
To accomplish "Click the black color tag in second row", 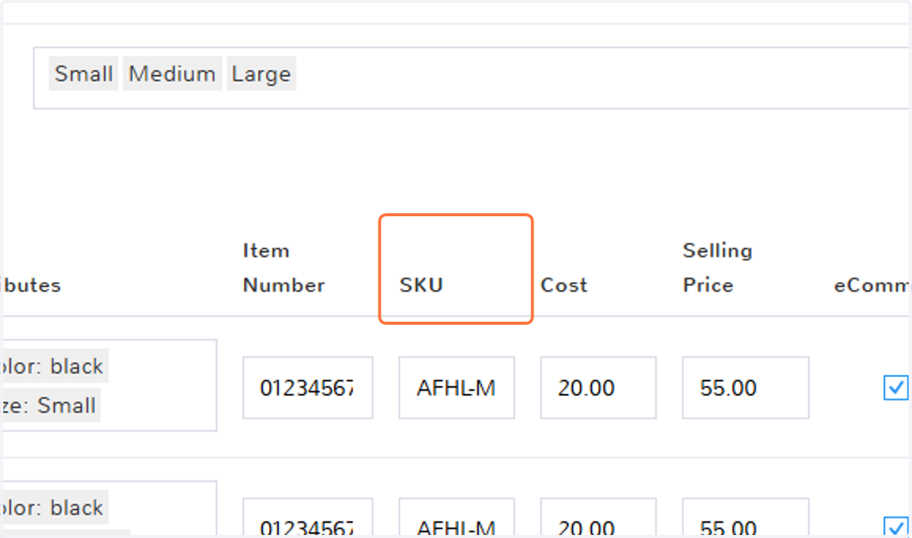I will pyautogui.click(x=55, y=508).
